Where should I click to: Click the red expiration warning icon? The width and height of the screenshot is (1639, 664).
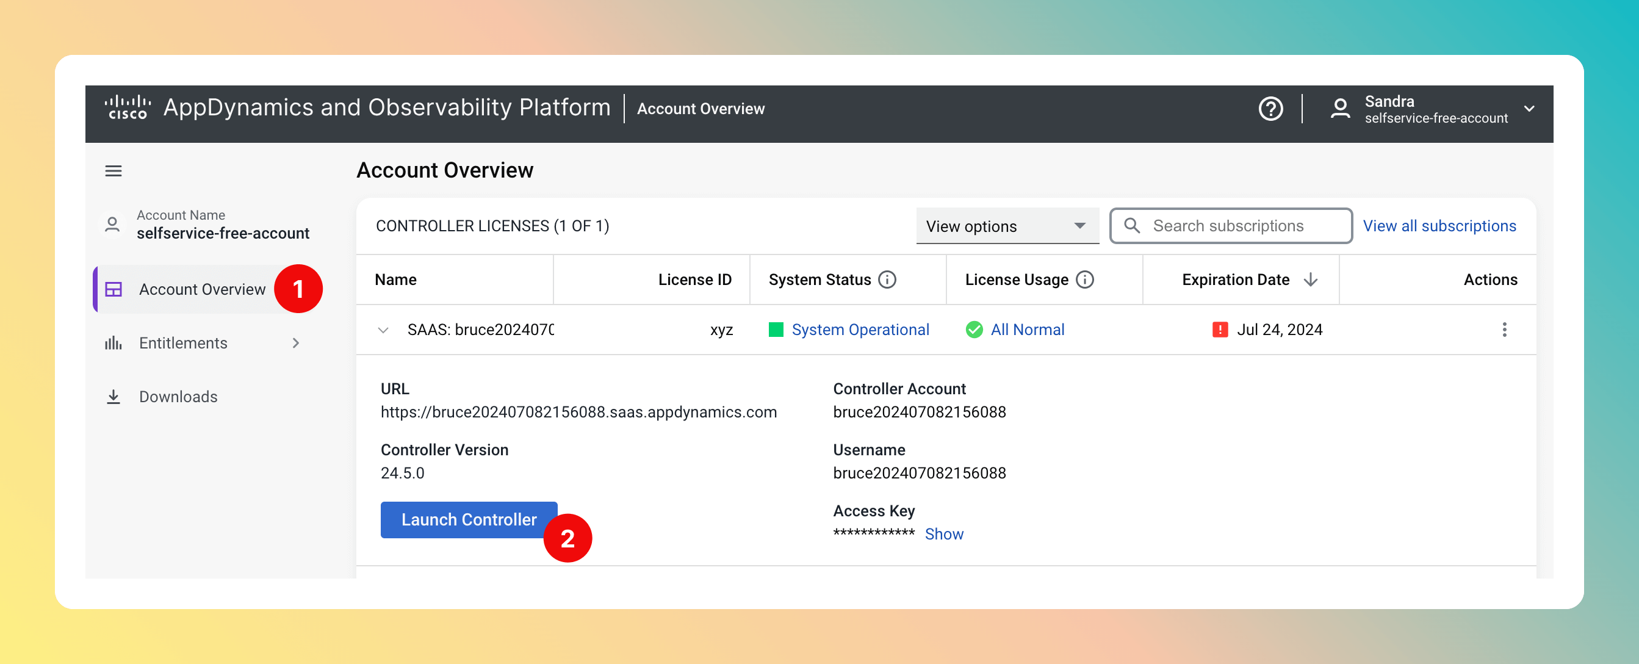tap(1219, 329)
